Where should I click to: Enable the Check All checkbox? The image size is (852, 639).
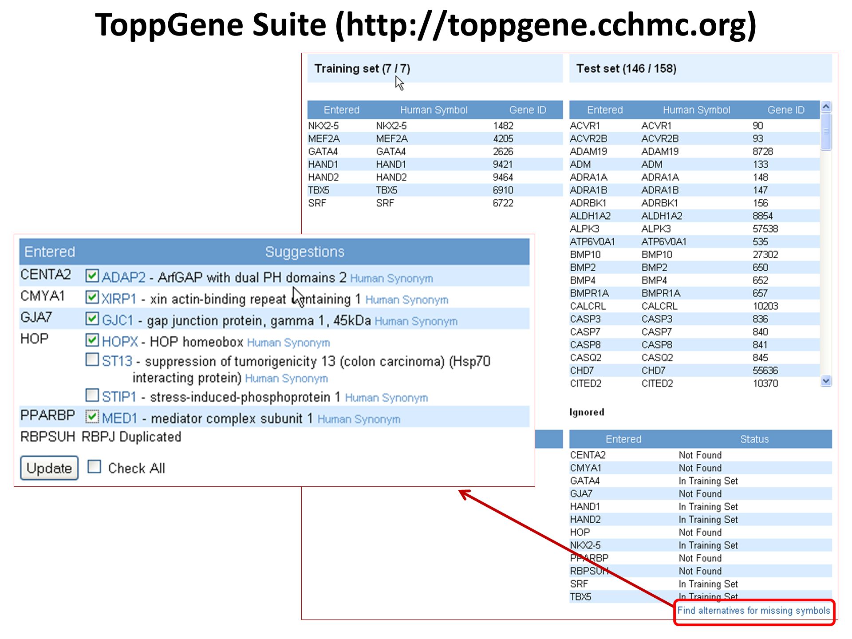94,466
